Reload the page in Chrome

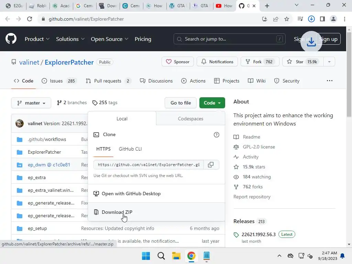(x=30, y=19)
